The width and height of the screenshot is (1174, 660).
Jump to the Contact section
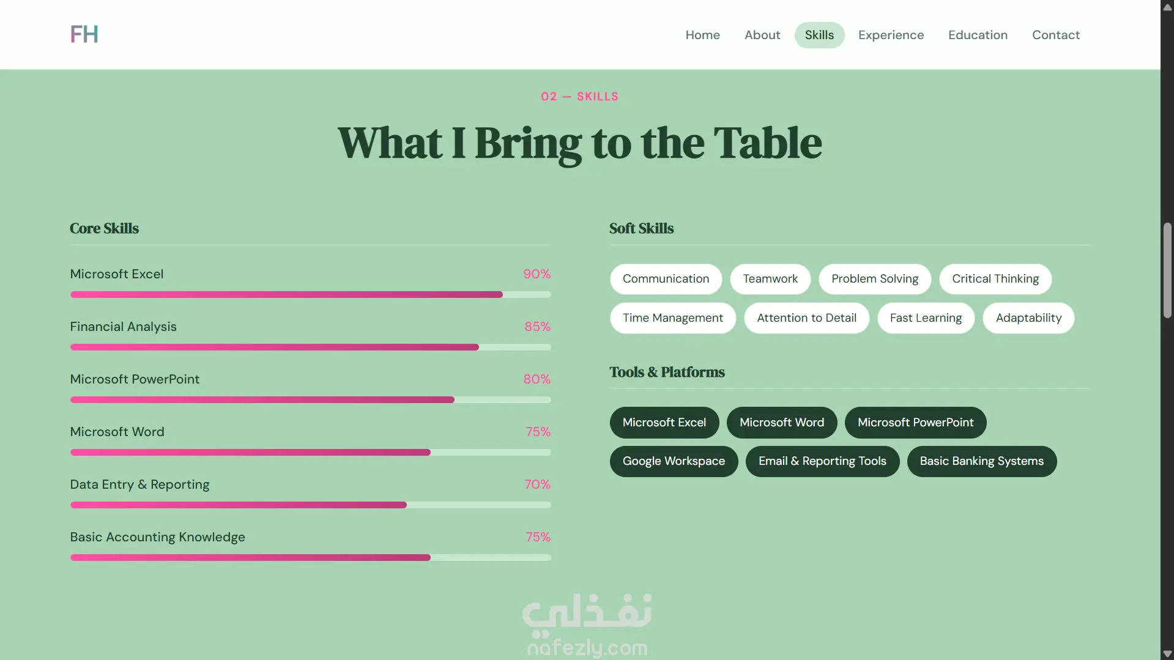tap(1056, 35)
